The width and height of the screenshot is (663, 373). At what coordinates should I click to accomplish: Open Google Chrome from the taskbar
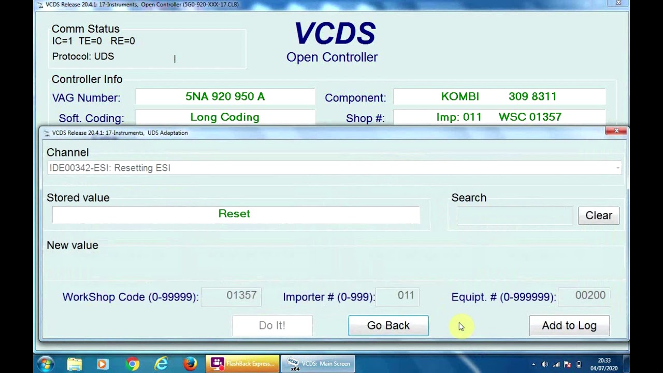tap(132, 364)
